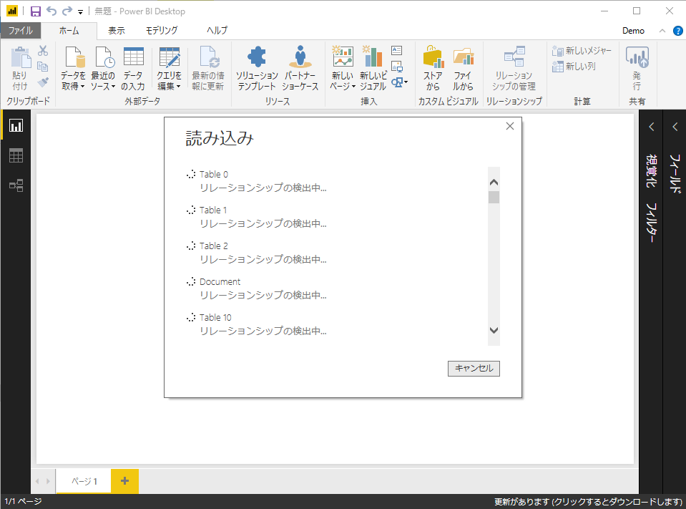This screenshot has height=509, width=686.
Task: Click the Demo account name
Action: pos(633,31)
